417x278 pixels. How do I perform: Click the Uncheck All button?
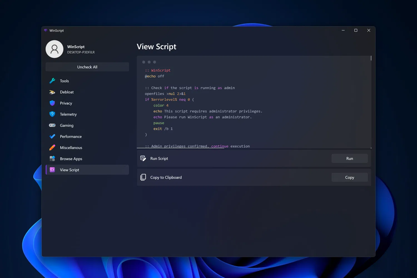pyautogui.click(x=87, y=67)
